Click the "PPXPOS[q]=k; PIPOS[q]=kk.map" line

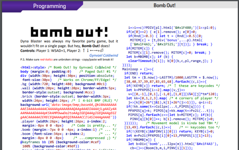[171, 111]
